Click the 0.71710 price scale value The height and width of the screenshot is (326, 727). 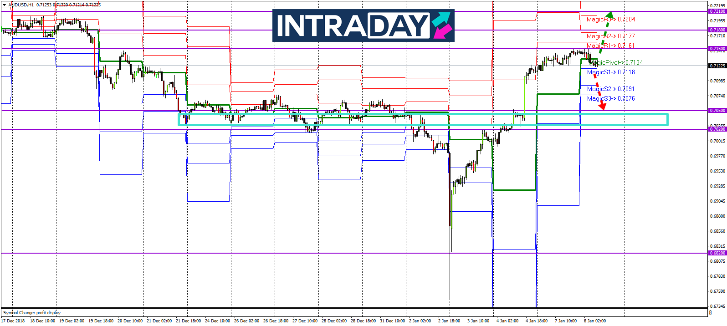pos(717,36)
